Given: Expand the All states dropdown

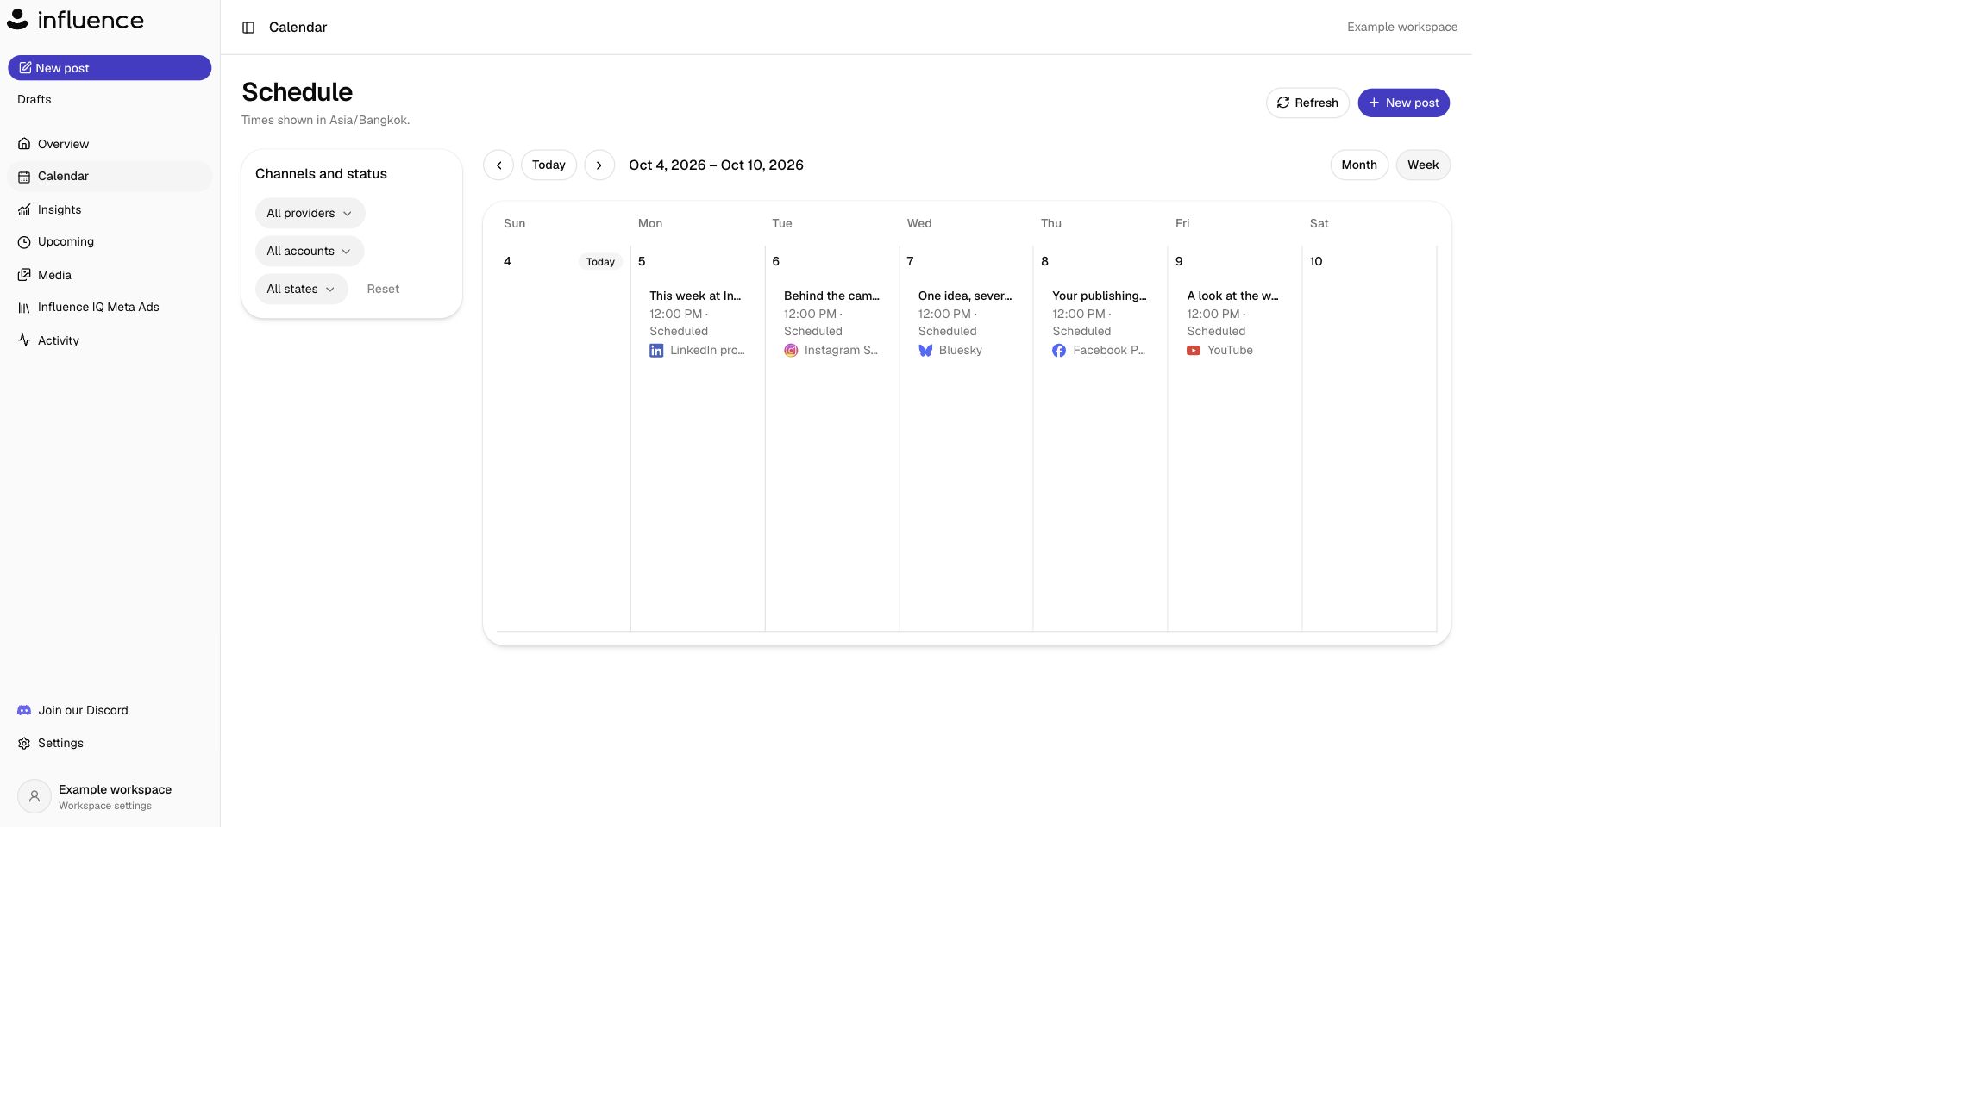Looking at the screenshot, I should pyautogui.click(x=301, y=289).
